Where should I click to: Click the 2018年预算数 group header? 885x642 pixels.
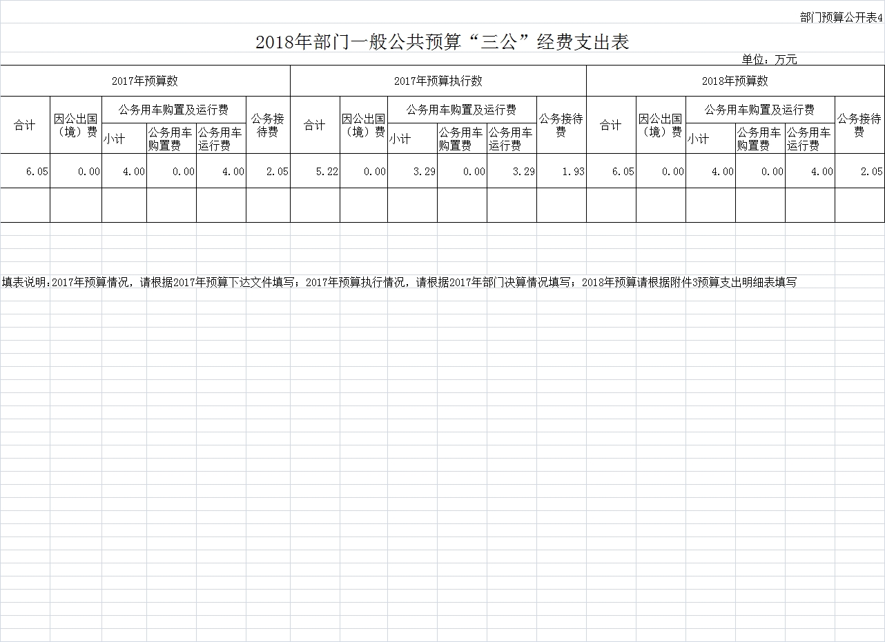click(735, 81)
